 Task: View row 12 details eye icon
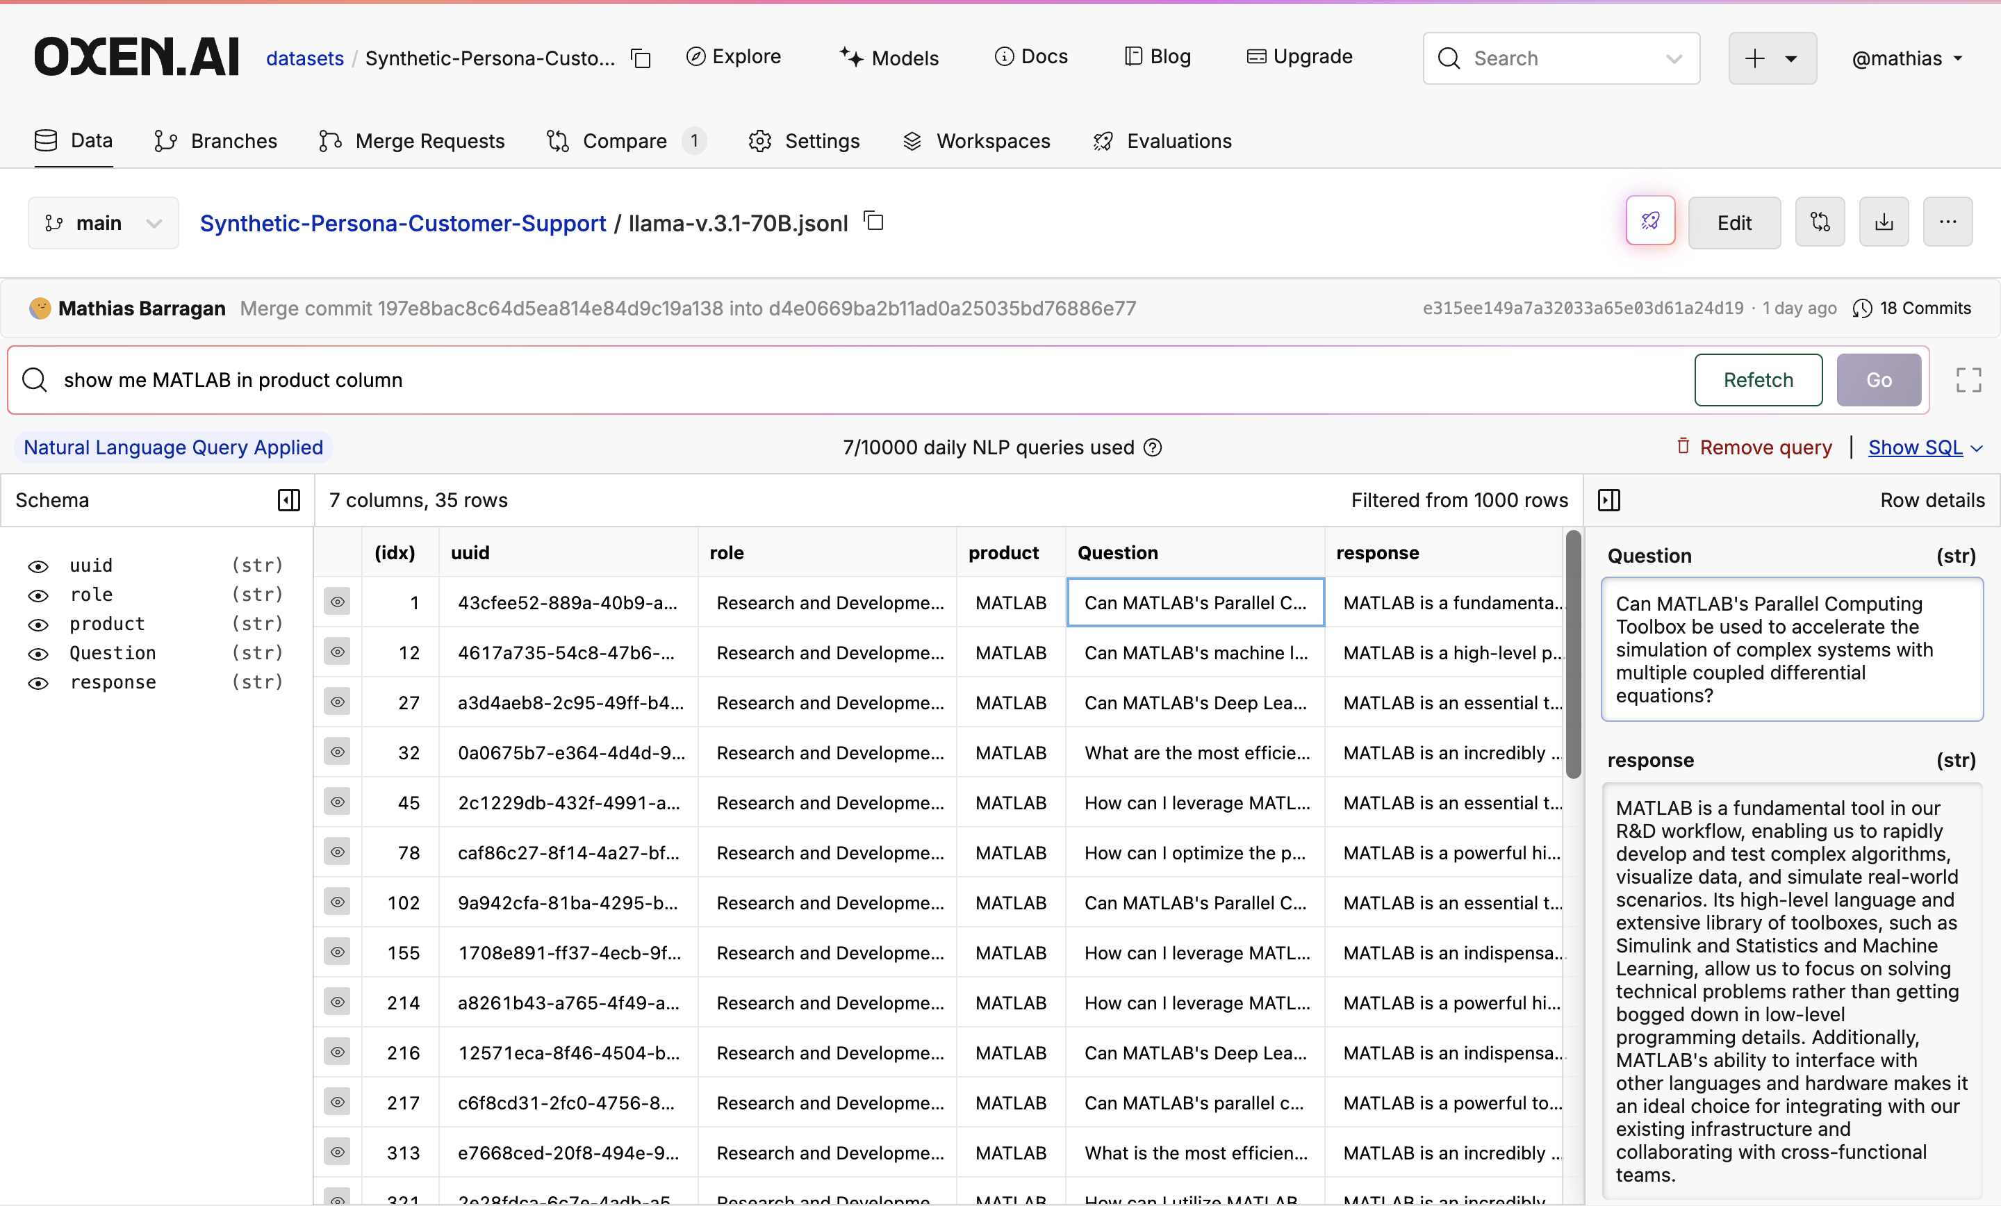tap(337, 652)
